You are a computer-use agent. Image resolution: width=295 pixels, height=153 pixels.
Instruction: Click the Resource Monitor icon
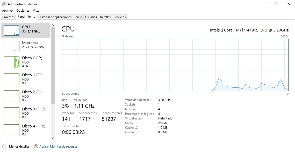(x=36, y=146)
